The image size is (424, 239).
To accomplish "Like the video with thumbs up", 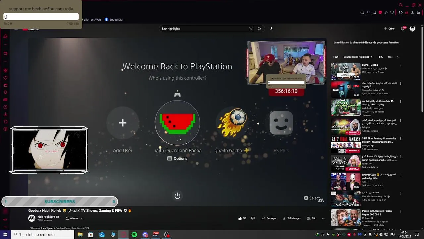I will click(x=242, y=218).
